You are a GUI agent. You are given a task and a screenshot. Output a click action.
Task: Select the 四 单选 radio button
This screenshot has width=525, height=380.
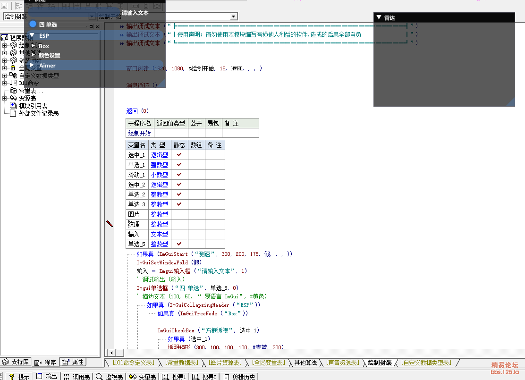(x=33, y=24)
